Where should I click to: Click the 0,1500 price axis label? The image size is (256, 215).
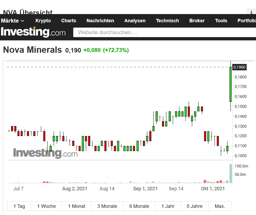click(240, 107)
